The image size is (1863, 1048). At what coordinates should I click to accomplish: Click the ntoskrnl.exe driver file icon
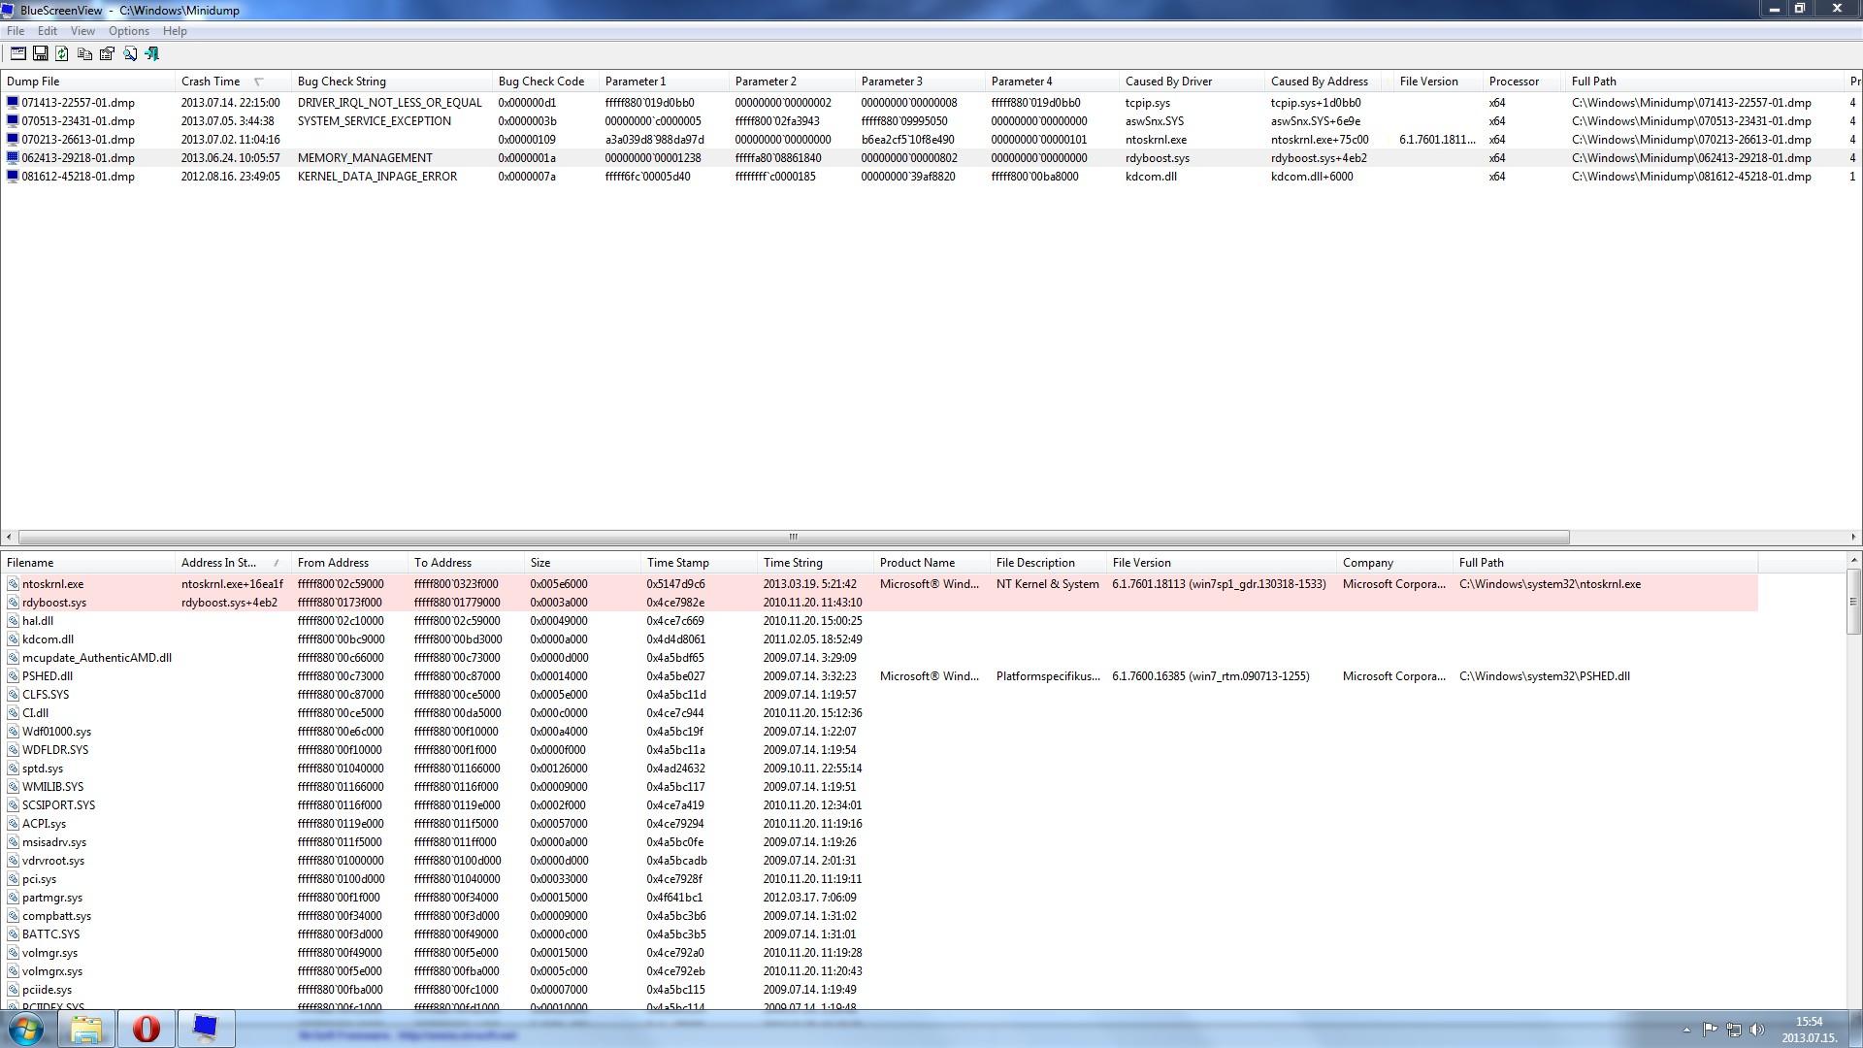pyautogui.click(x=13, y=583)
